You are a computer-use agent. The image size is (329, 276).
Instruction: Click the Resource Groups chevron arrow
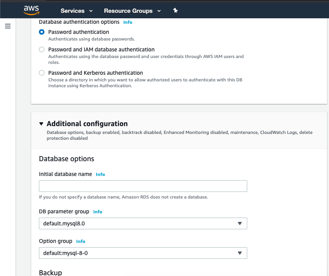(159, 11)
